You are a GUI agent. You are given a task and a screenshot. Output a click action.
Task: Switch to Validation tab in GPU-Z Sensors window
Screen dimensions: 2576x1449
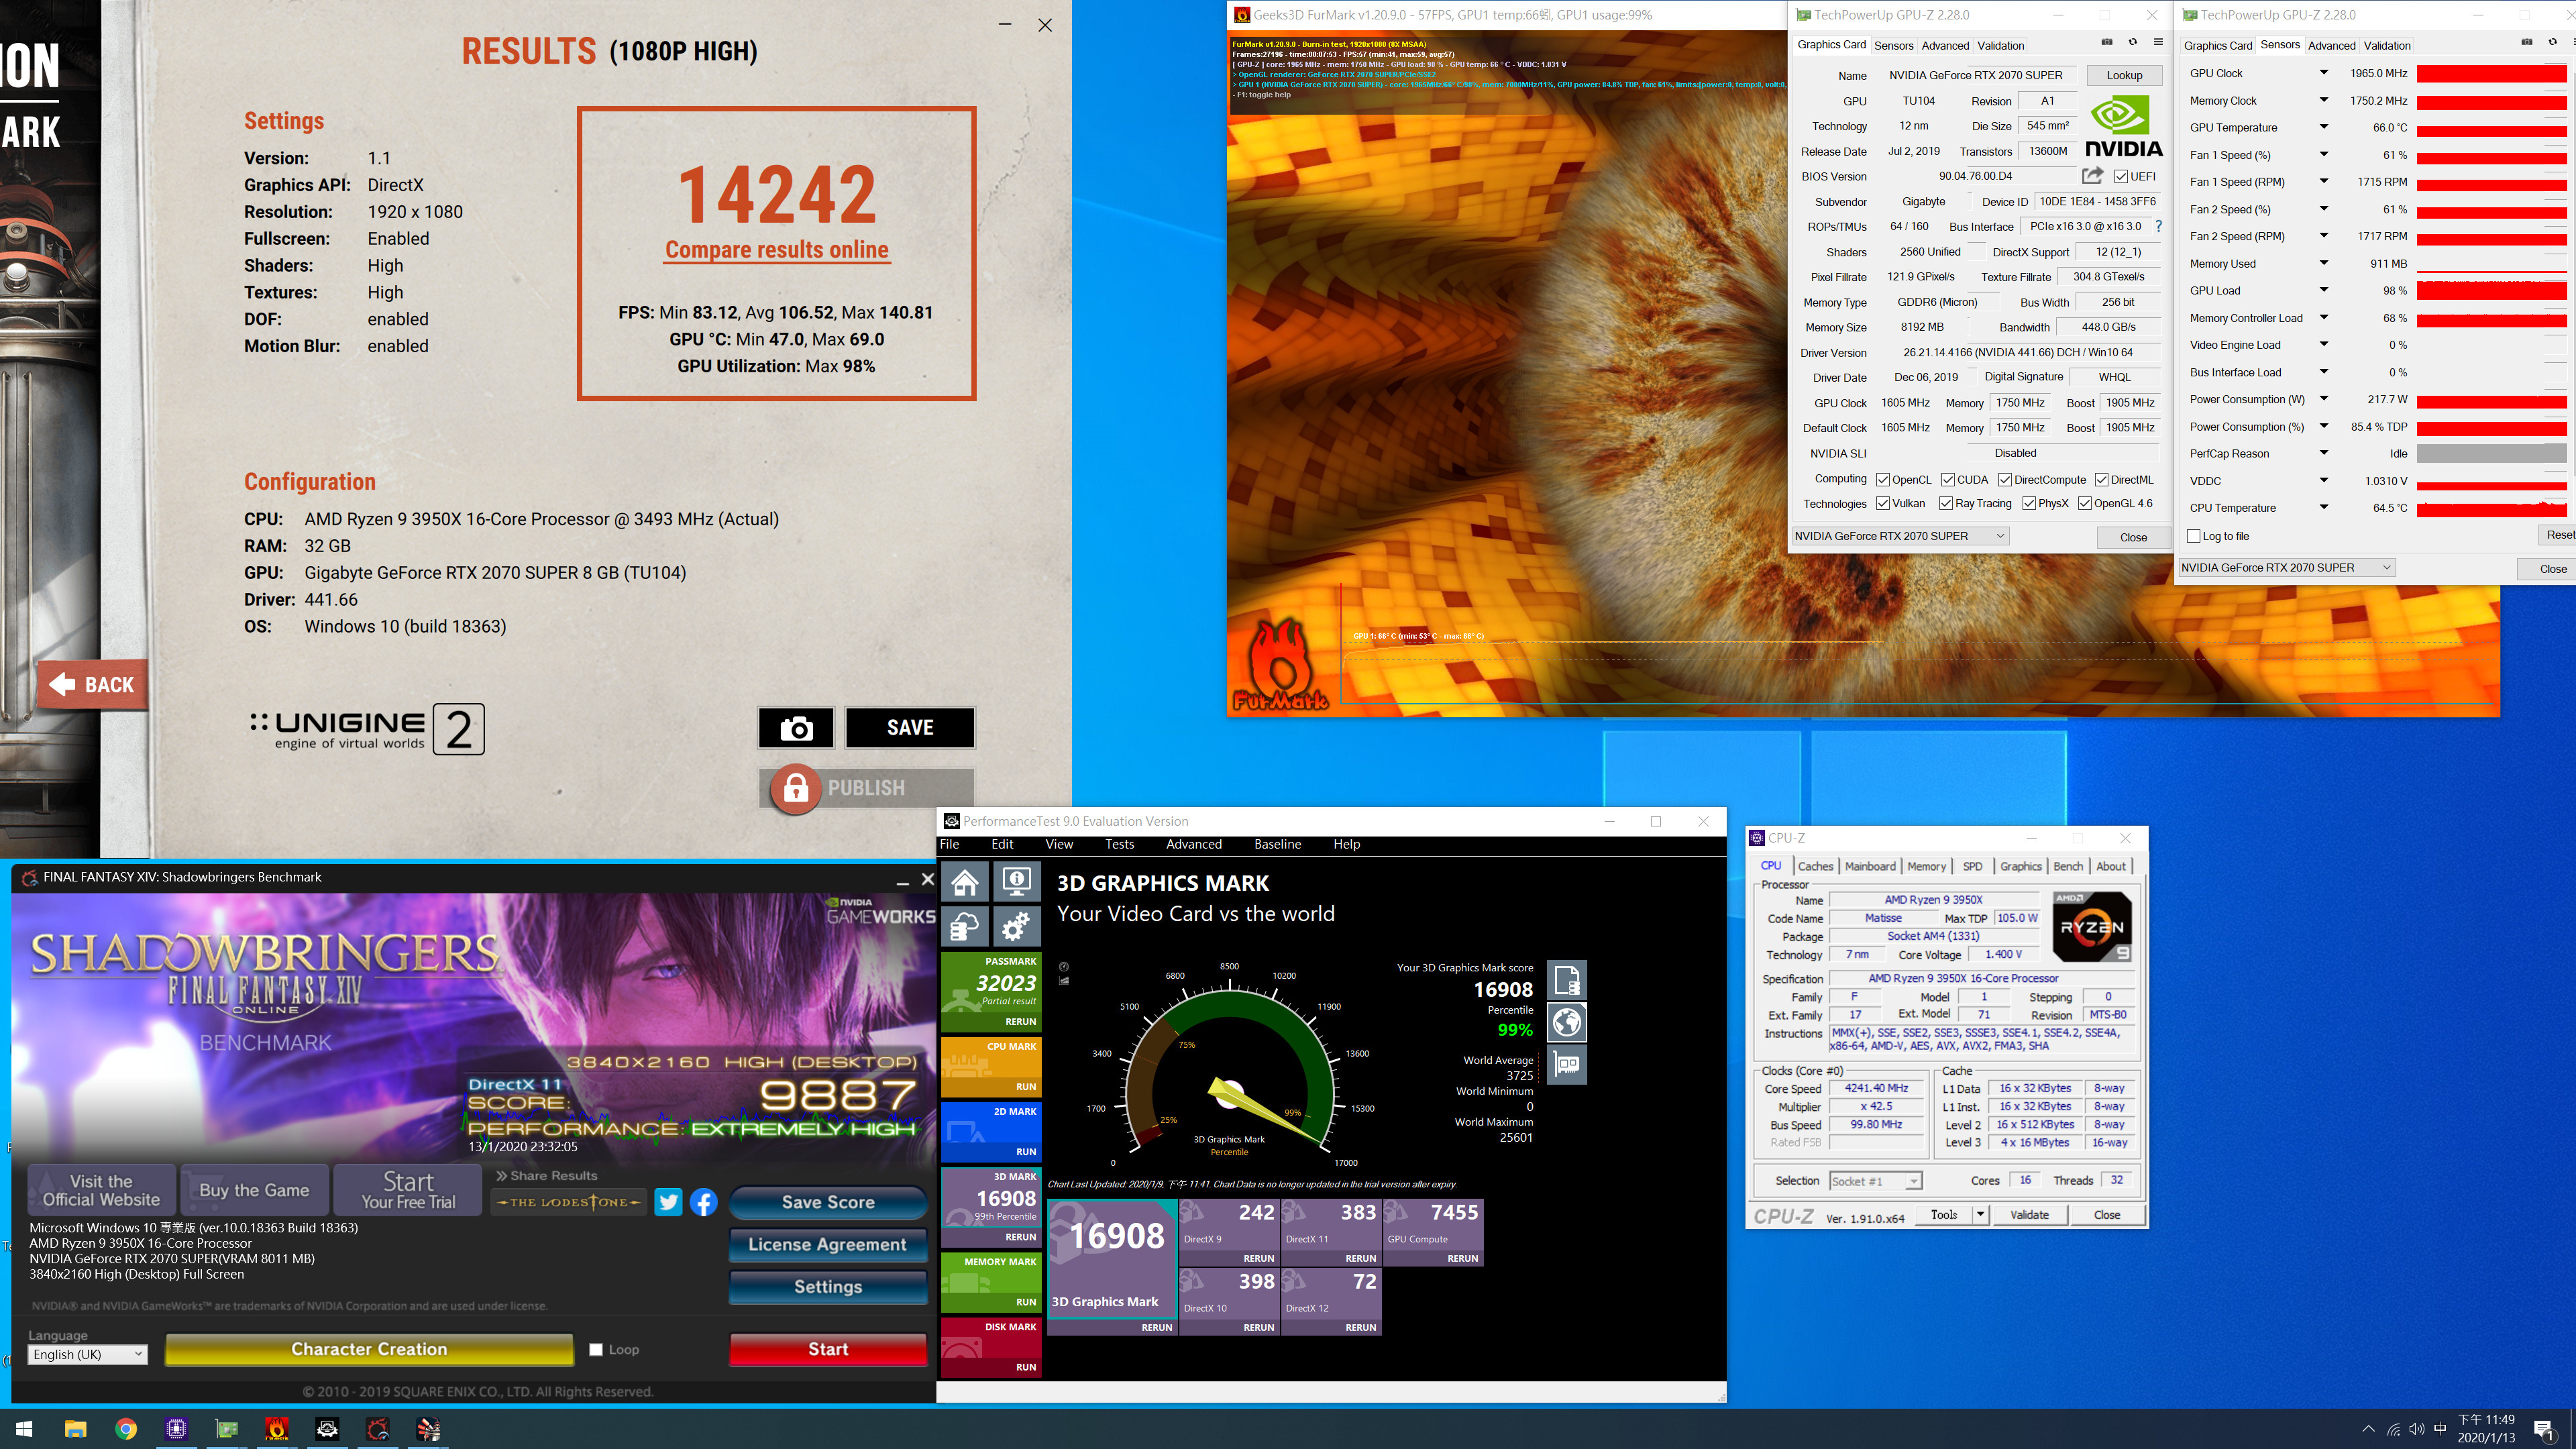click(2387, 45)
